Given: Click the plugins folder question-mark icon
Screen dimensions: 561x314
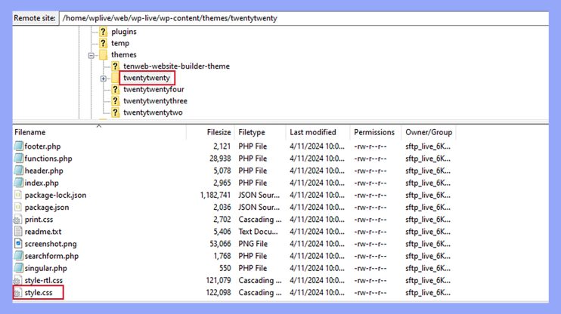Looking at the screenshot, I should point(104,32).
